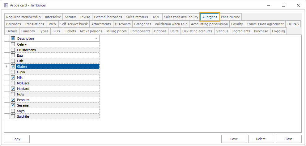Enable the Celery allergen checkbox
Viewport: 306px width, 146px height.
13,44
